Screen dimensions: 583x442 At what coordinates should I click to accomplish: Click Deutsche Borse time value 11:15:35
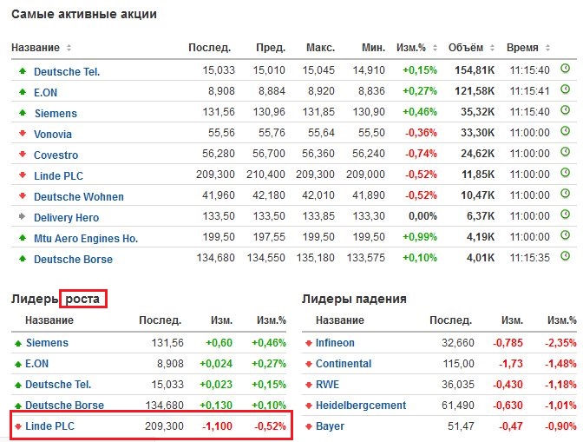click(529, 258)
